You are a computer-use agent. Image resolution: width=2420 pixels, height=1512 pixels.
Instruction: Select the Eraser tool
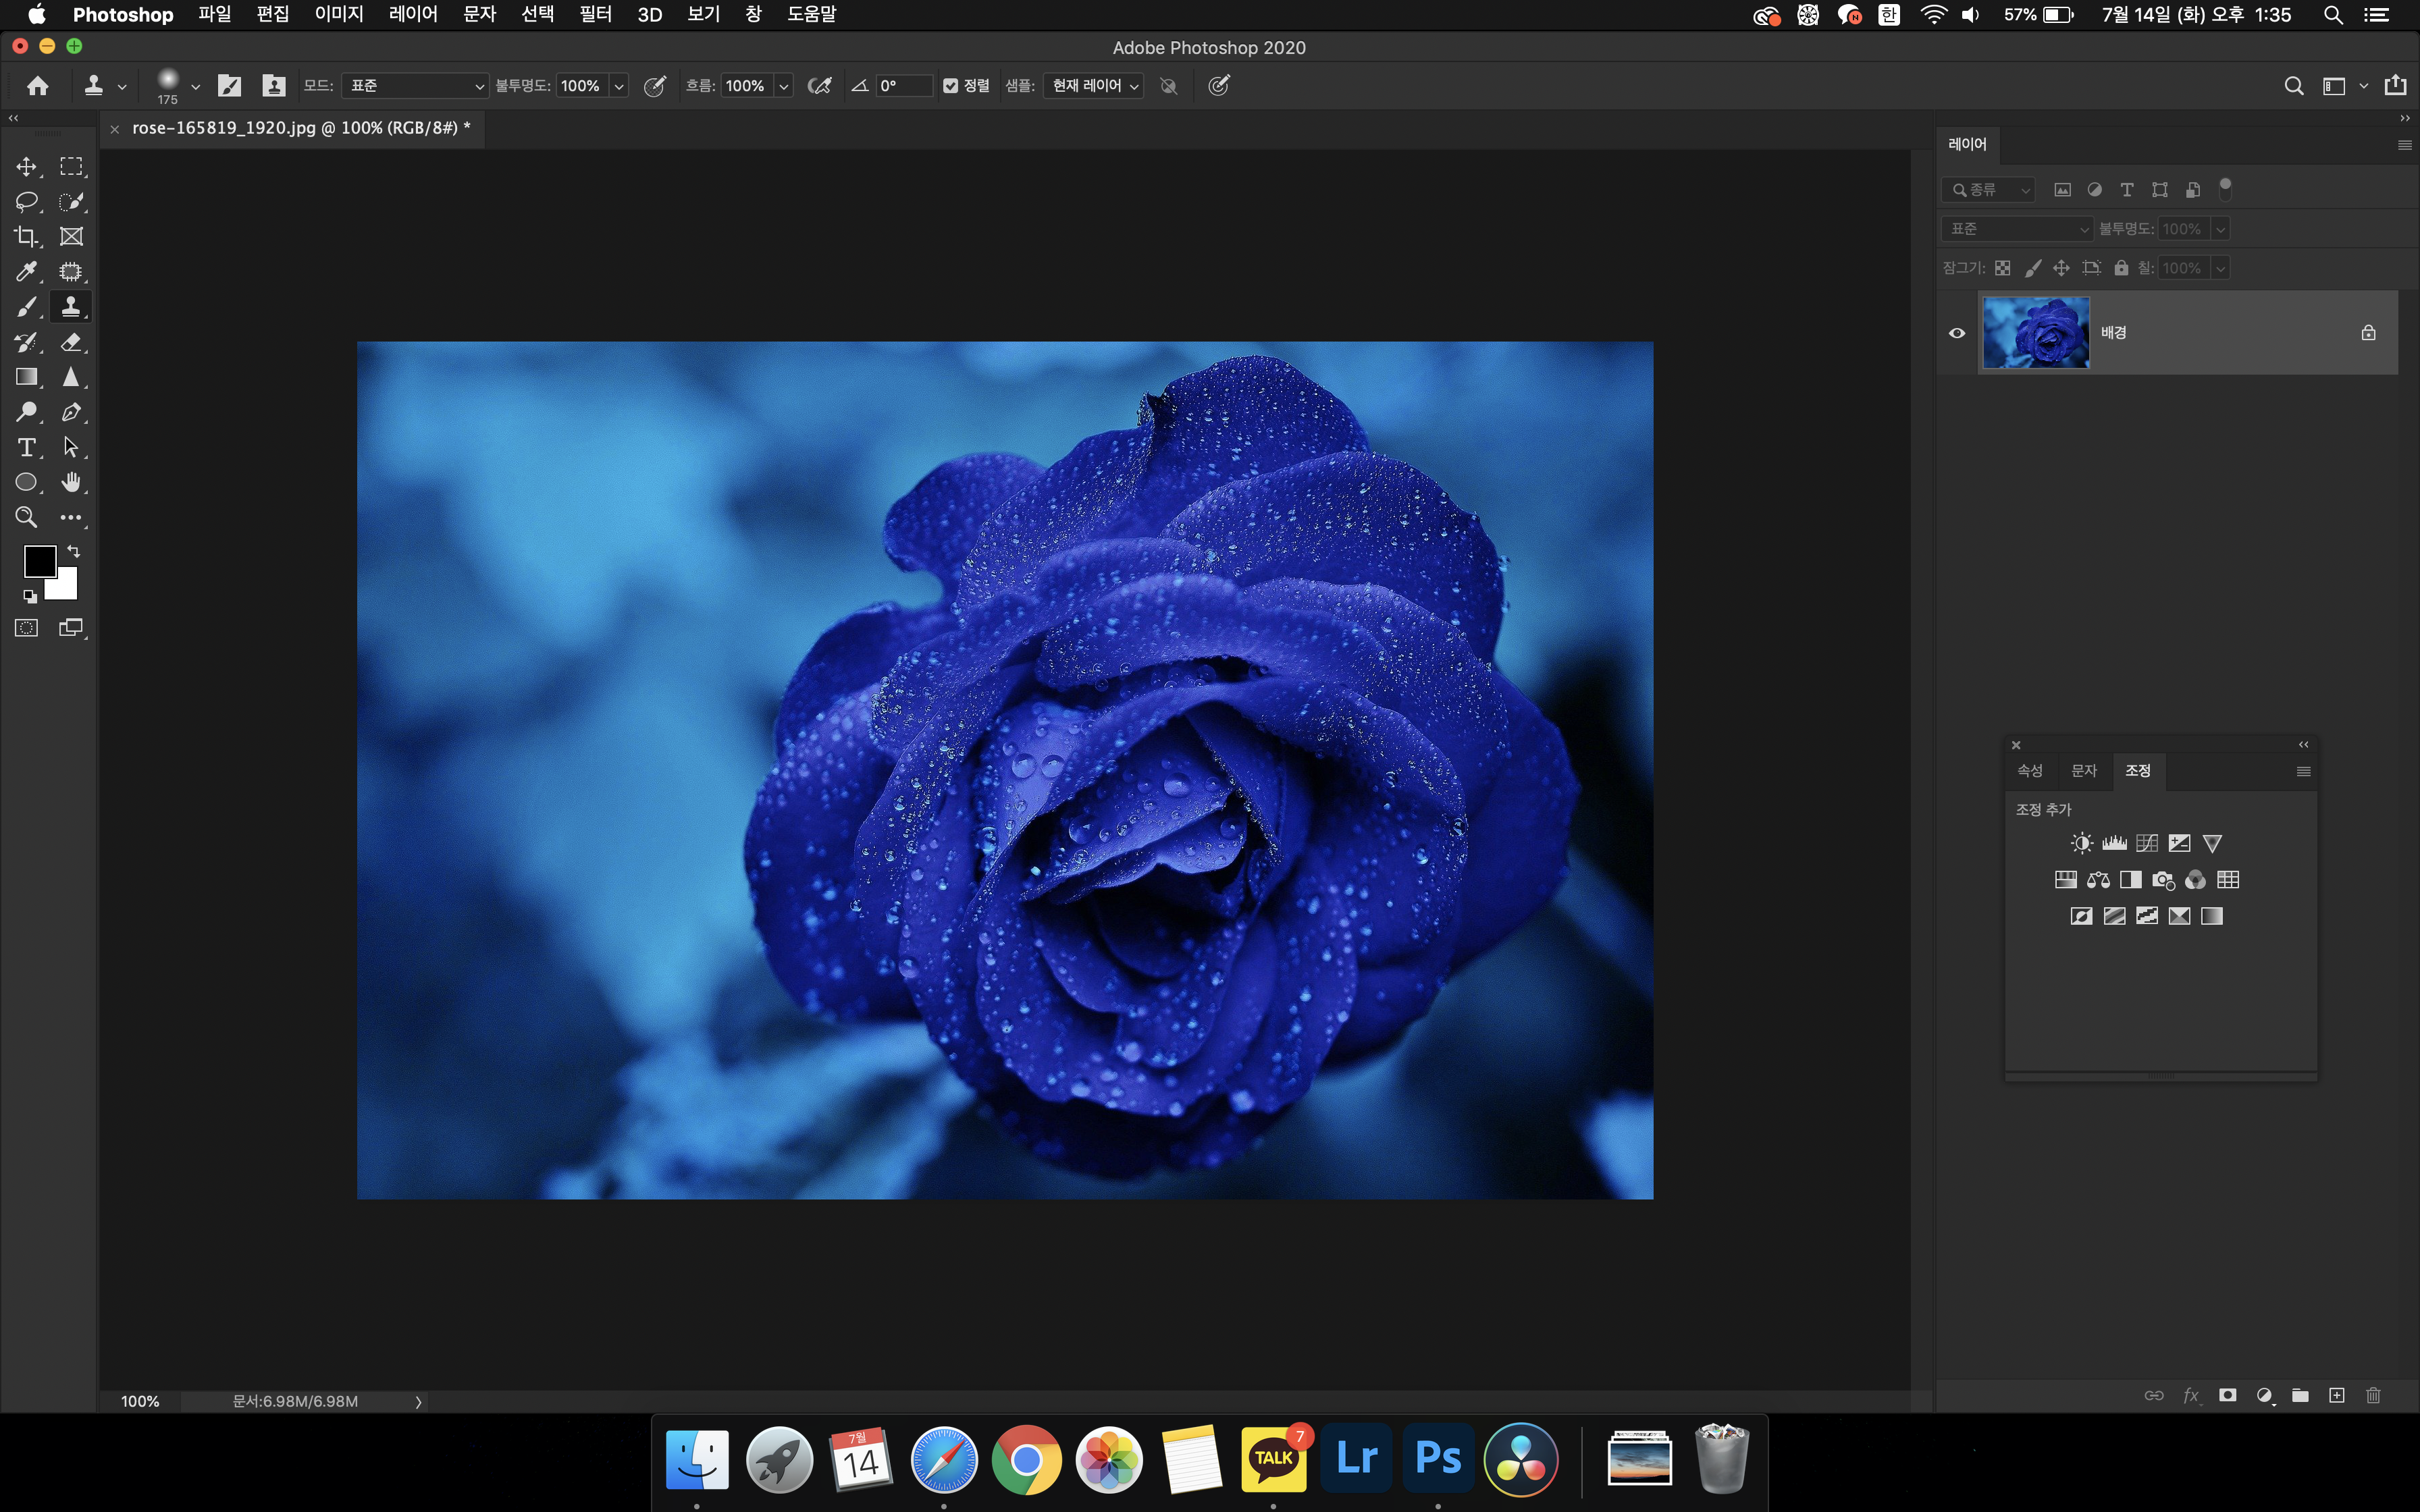[71, 342]
